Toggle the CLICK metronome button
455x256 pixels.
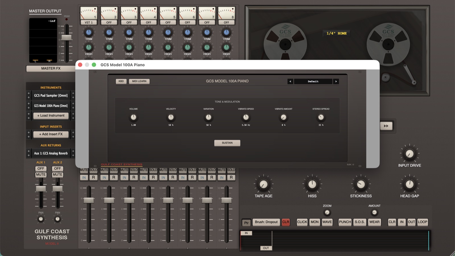[x=302, y=222]
